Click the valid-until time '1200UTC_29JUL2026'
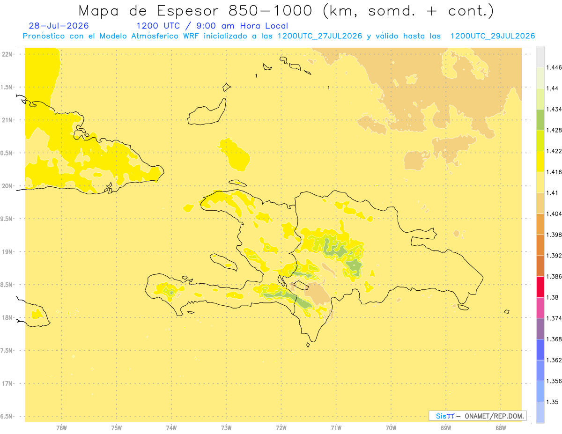 point(493,36)
